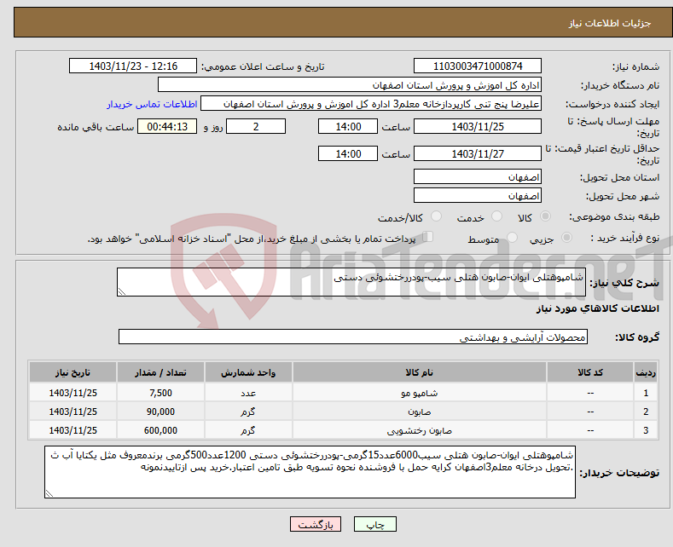Click the row number 1 cell
This screenshot has width=673, height=547.
point(646,393)
